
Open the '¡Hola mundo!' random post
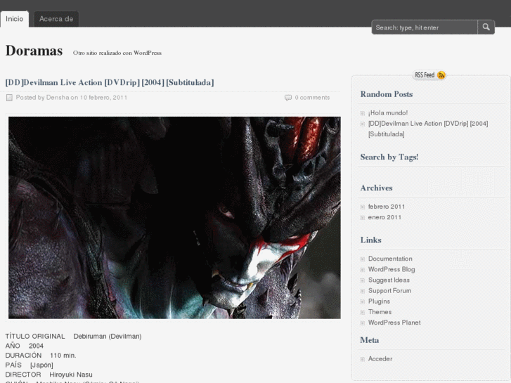click(388, 112)
